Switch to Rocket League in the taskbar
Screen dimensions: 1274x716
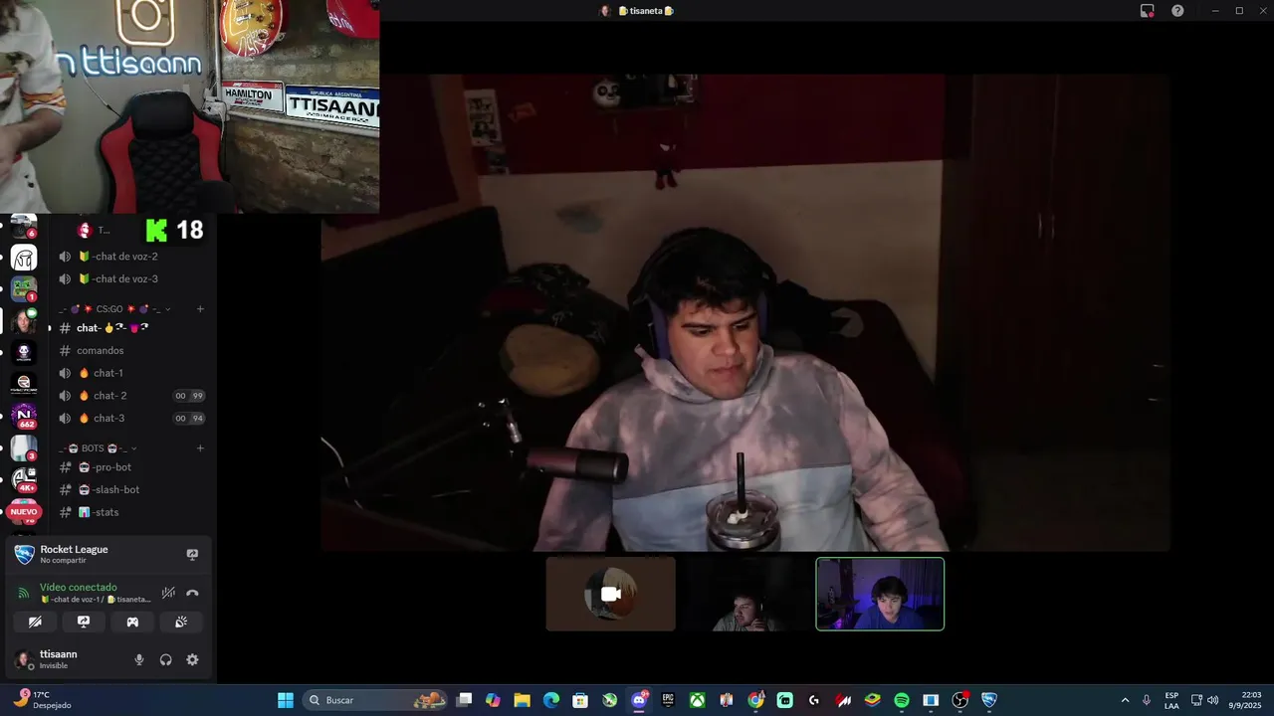click(988, 700)
